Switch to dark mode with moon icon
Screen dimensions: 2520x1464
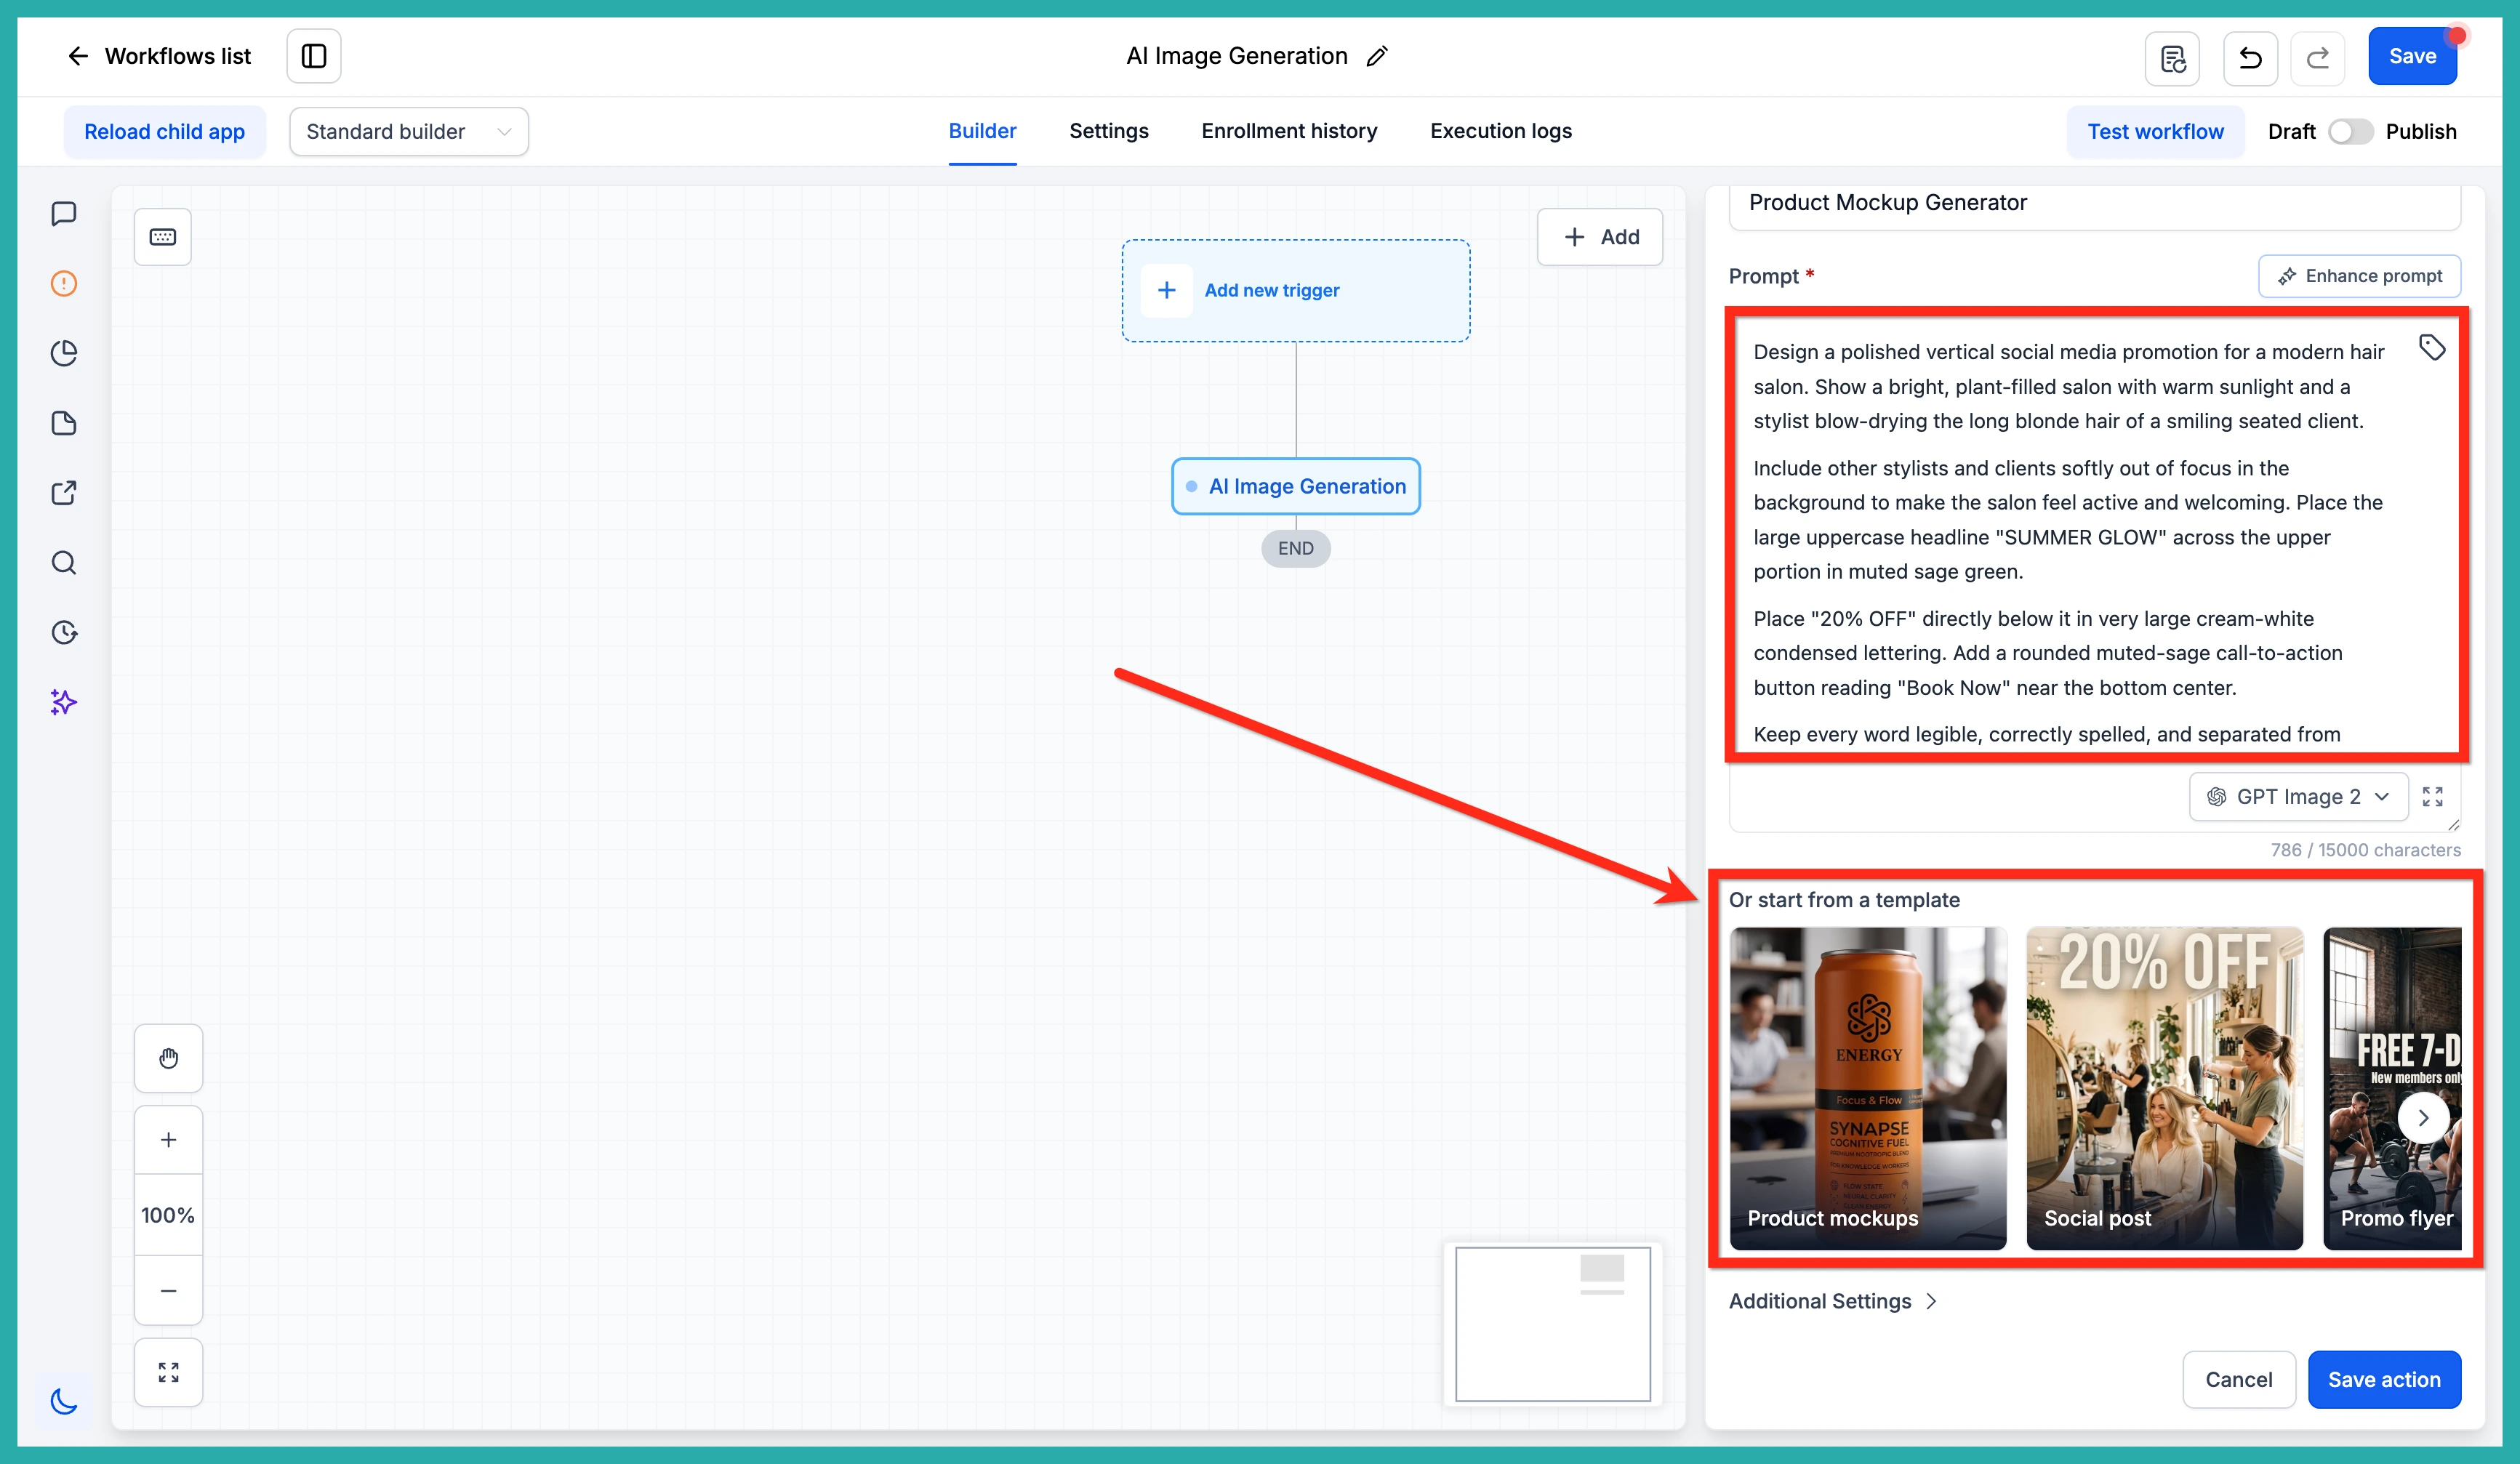point(64,1400)
